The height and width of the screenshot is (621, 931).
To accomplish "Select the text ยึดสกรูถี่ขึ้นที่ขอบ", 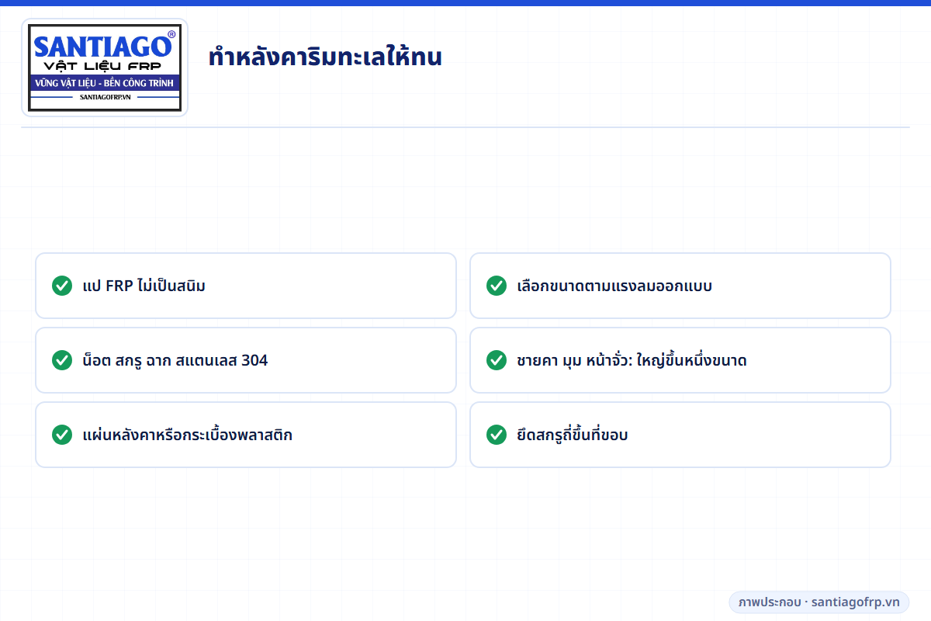I will pos(573,435).
